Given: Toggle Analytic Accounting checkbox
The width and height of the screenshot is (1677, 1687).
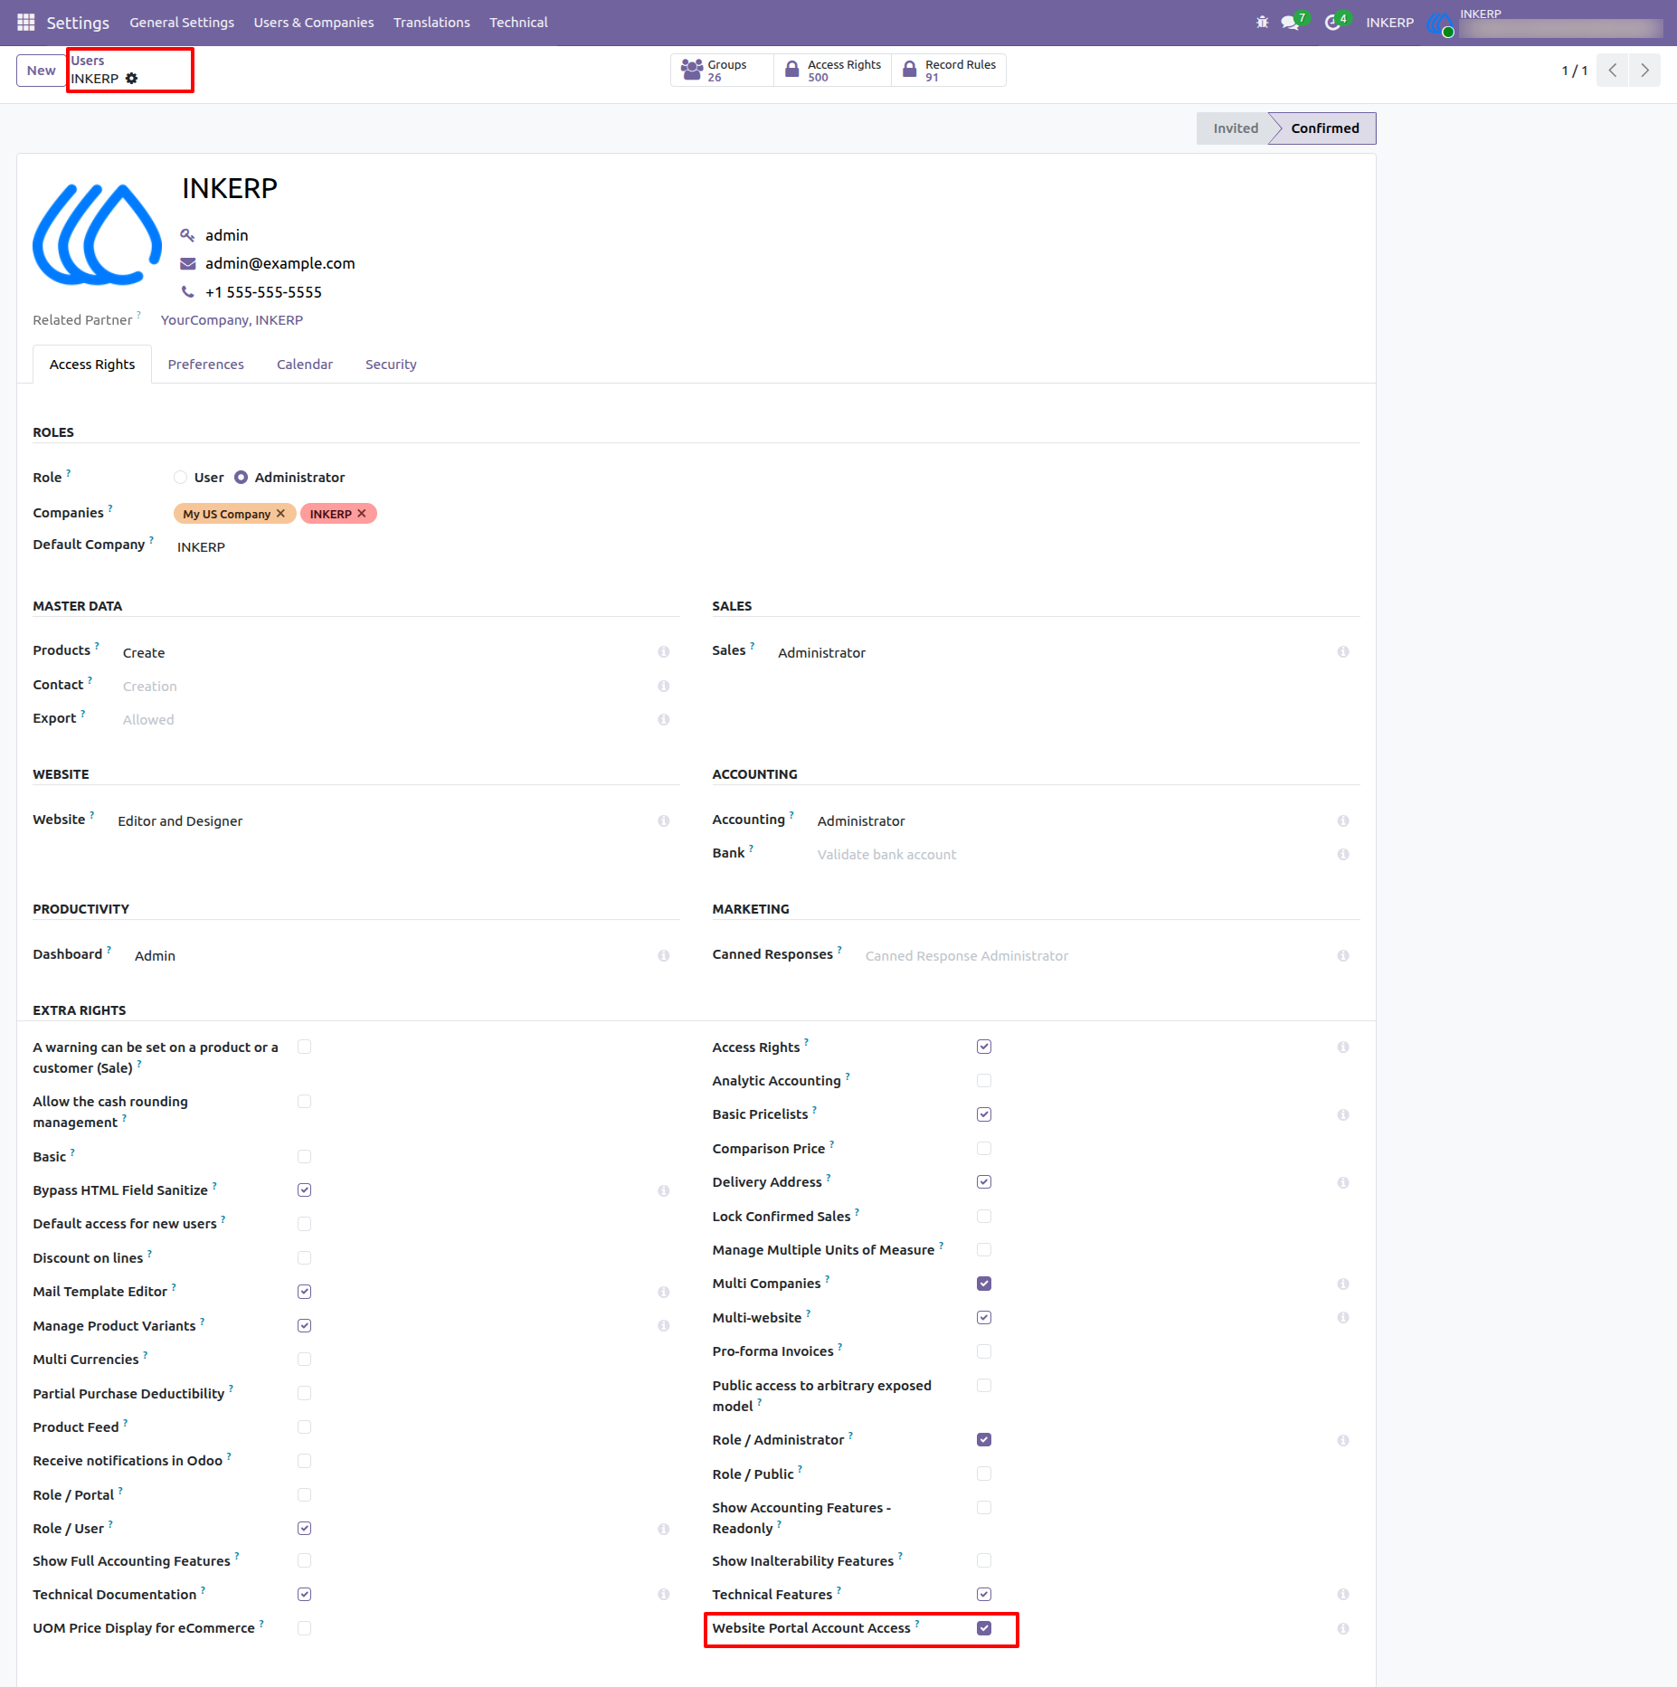Looking at the screenshot, I should (984, 1080).
